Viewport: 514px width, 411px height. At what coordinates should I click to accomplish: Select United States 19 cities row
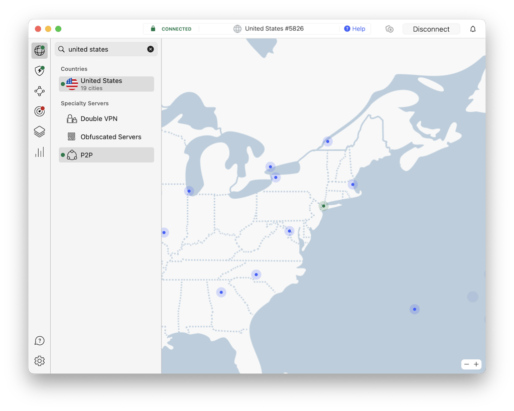(106, 84)
